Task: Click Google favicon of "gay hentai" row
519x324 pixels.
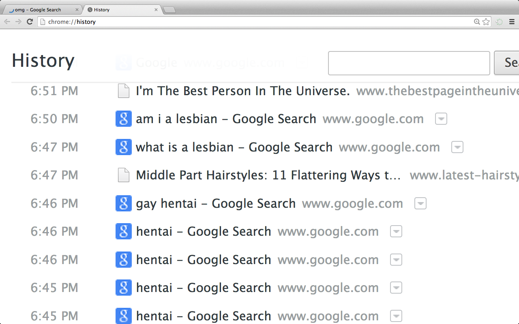Action: click(124, 203)
